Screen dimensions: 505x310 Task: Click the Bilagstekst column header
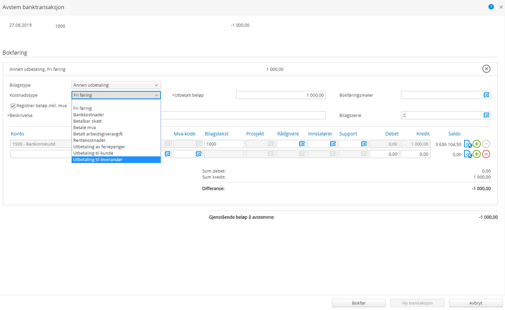point(217,134)
